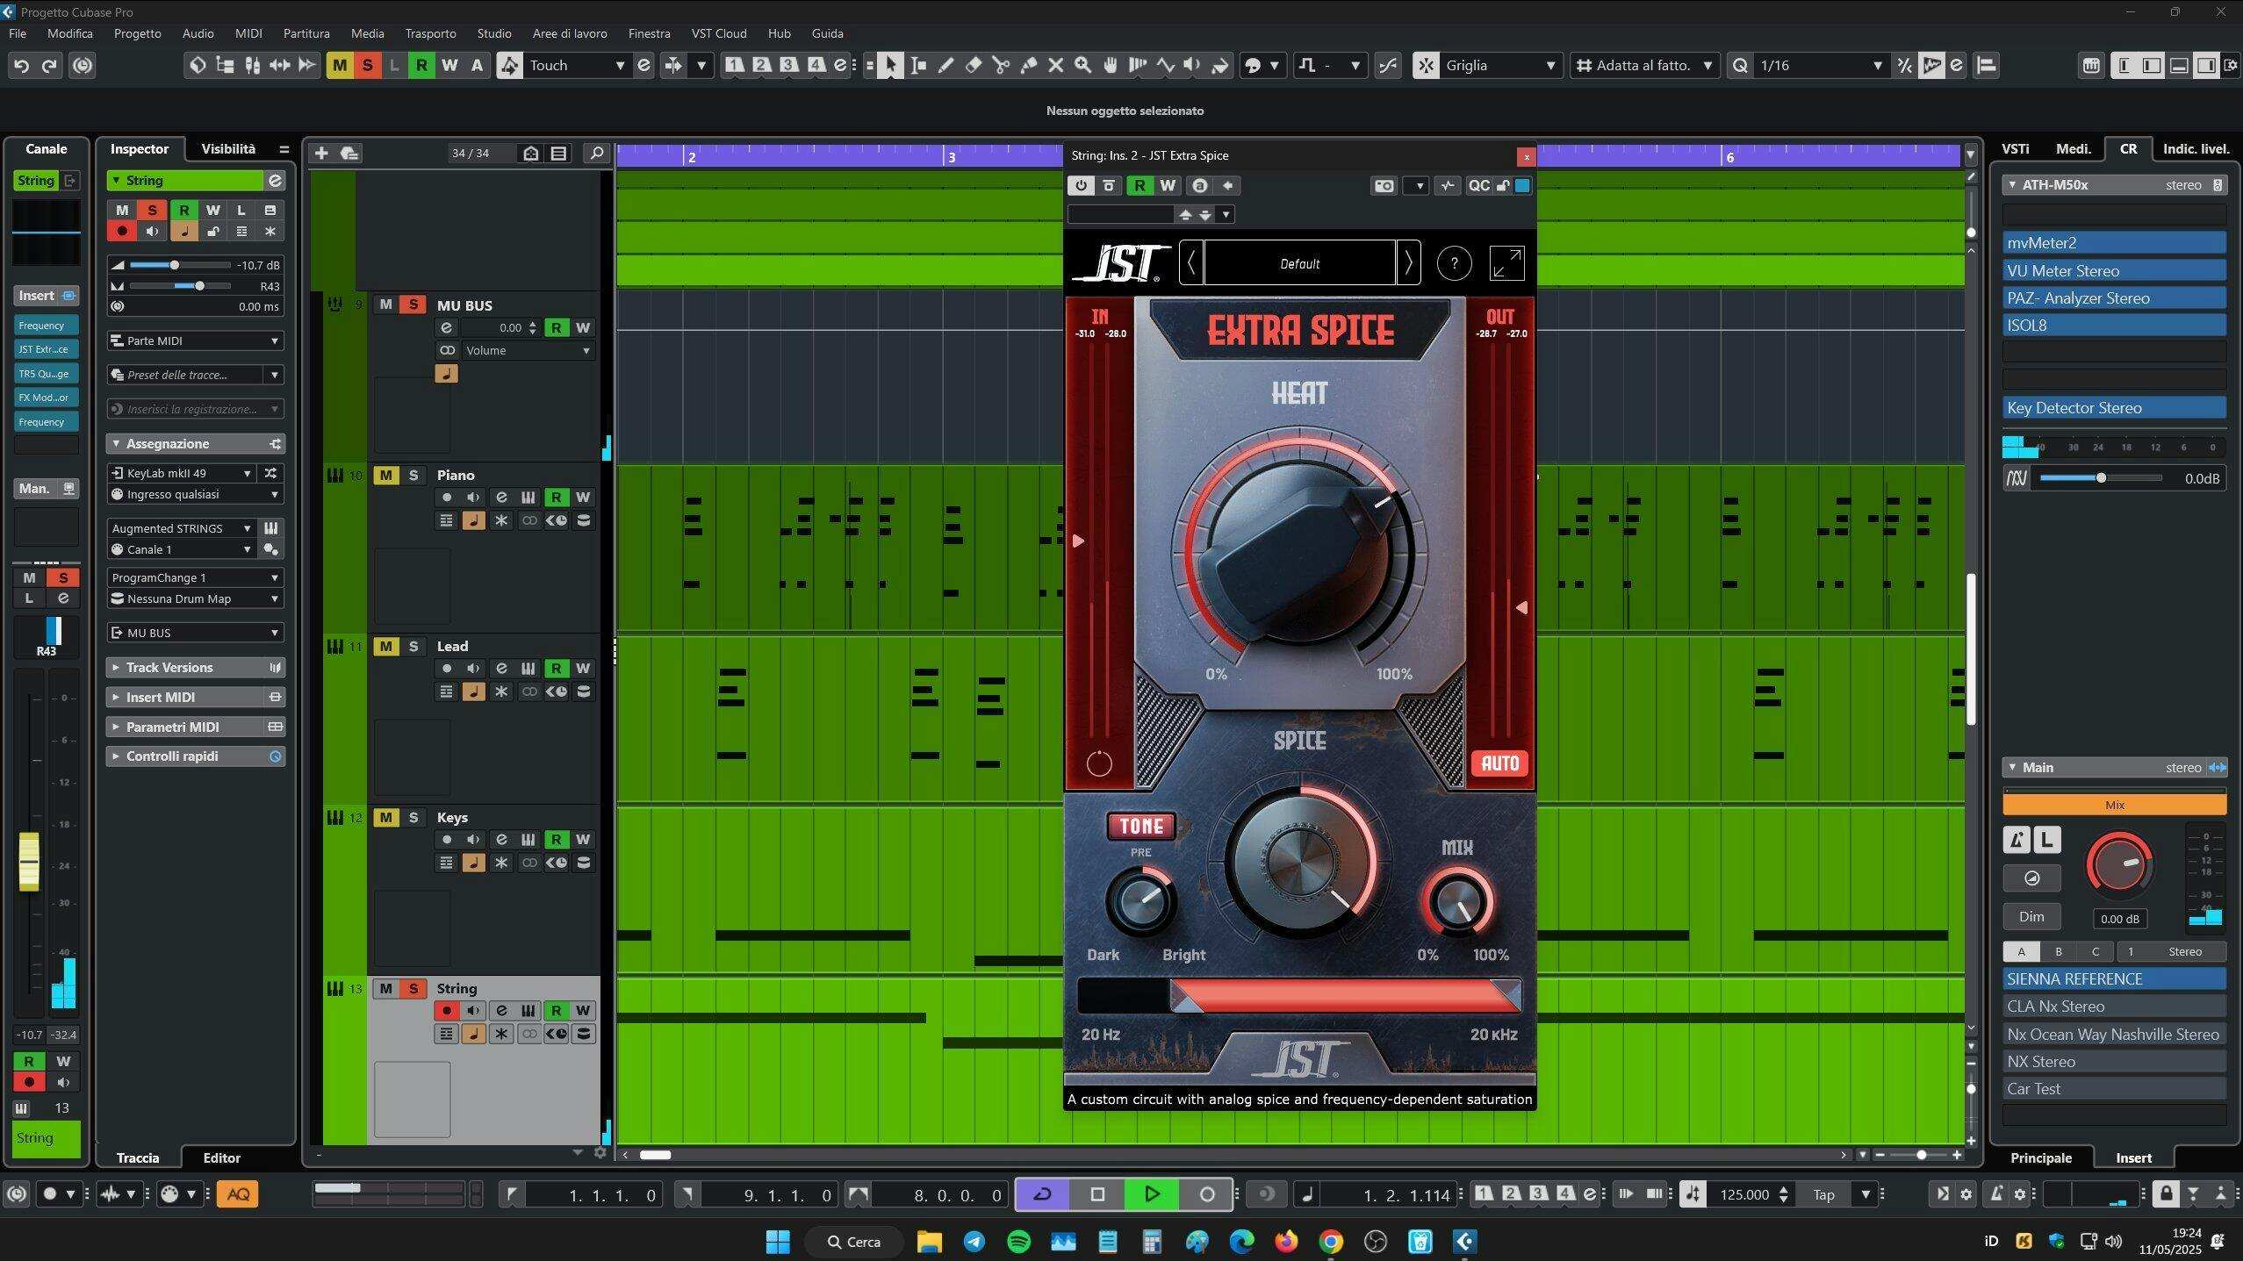Click the plugin resize arrows icon

1506,263
